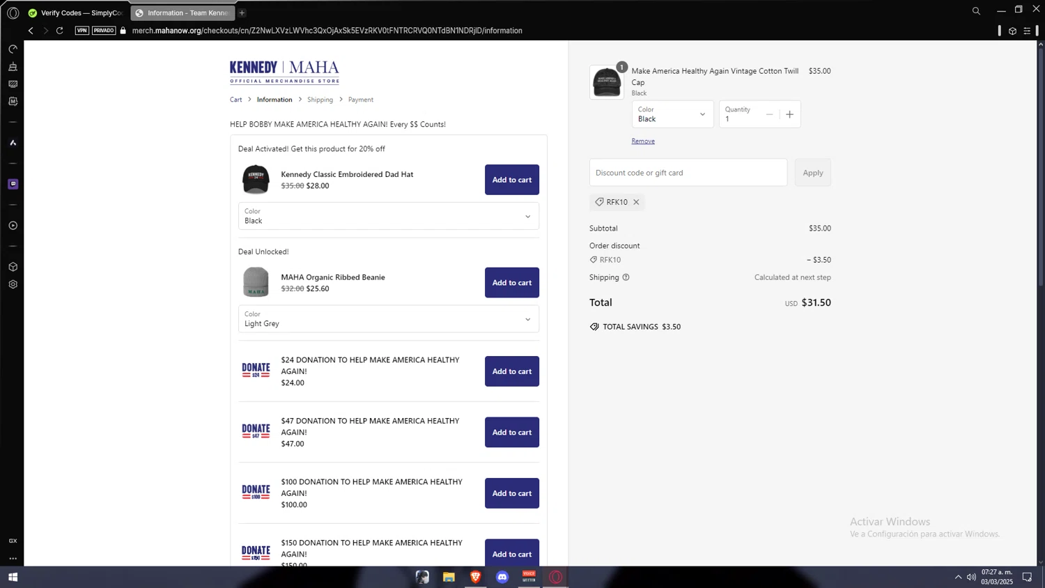
Task: Click the discount code input field
Action: tap(688, 173)
